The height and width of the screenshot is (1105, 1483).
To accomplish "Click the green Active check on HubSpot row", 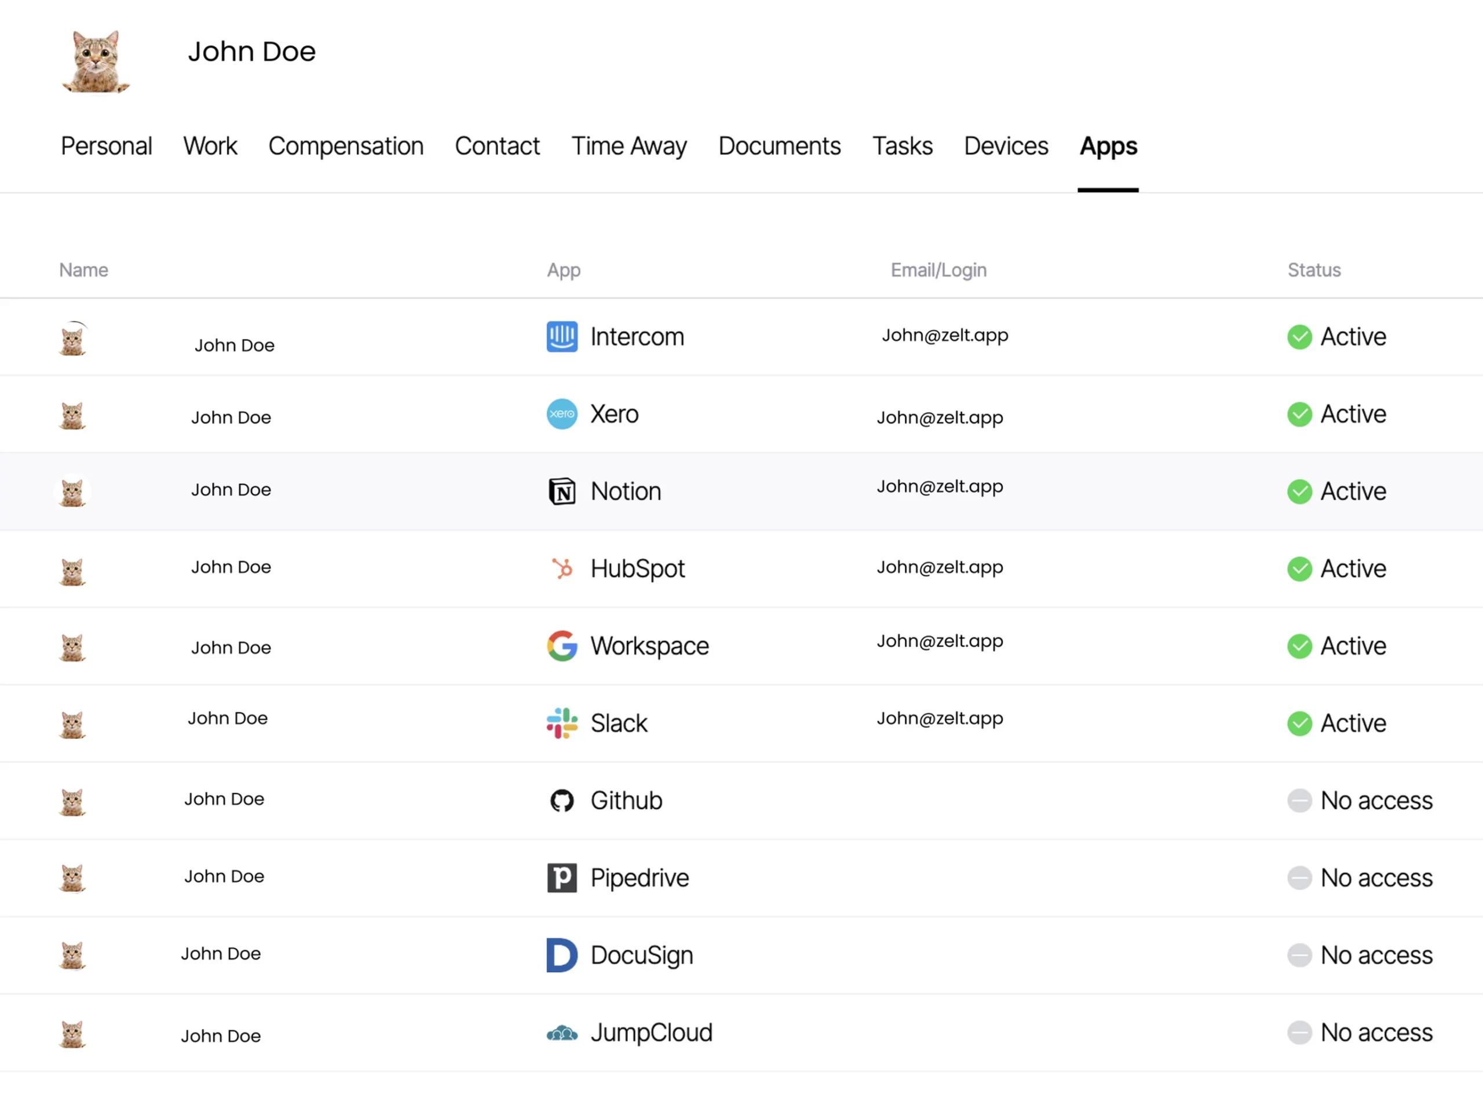I will (1299, 568).
